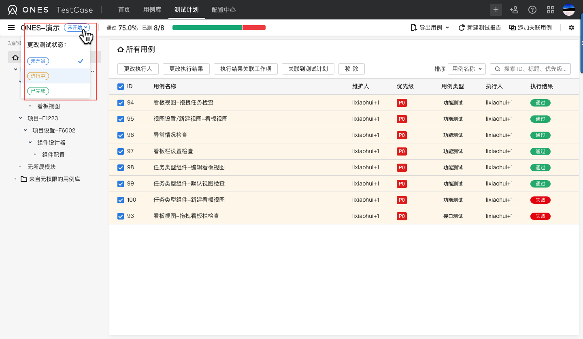Open the help question mark icon
This screenshot has height=339, width=583.
532,10
